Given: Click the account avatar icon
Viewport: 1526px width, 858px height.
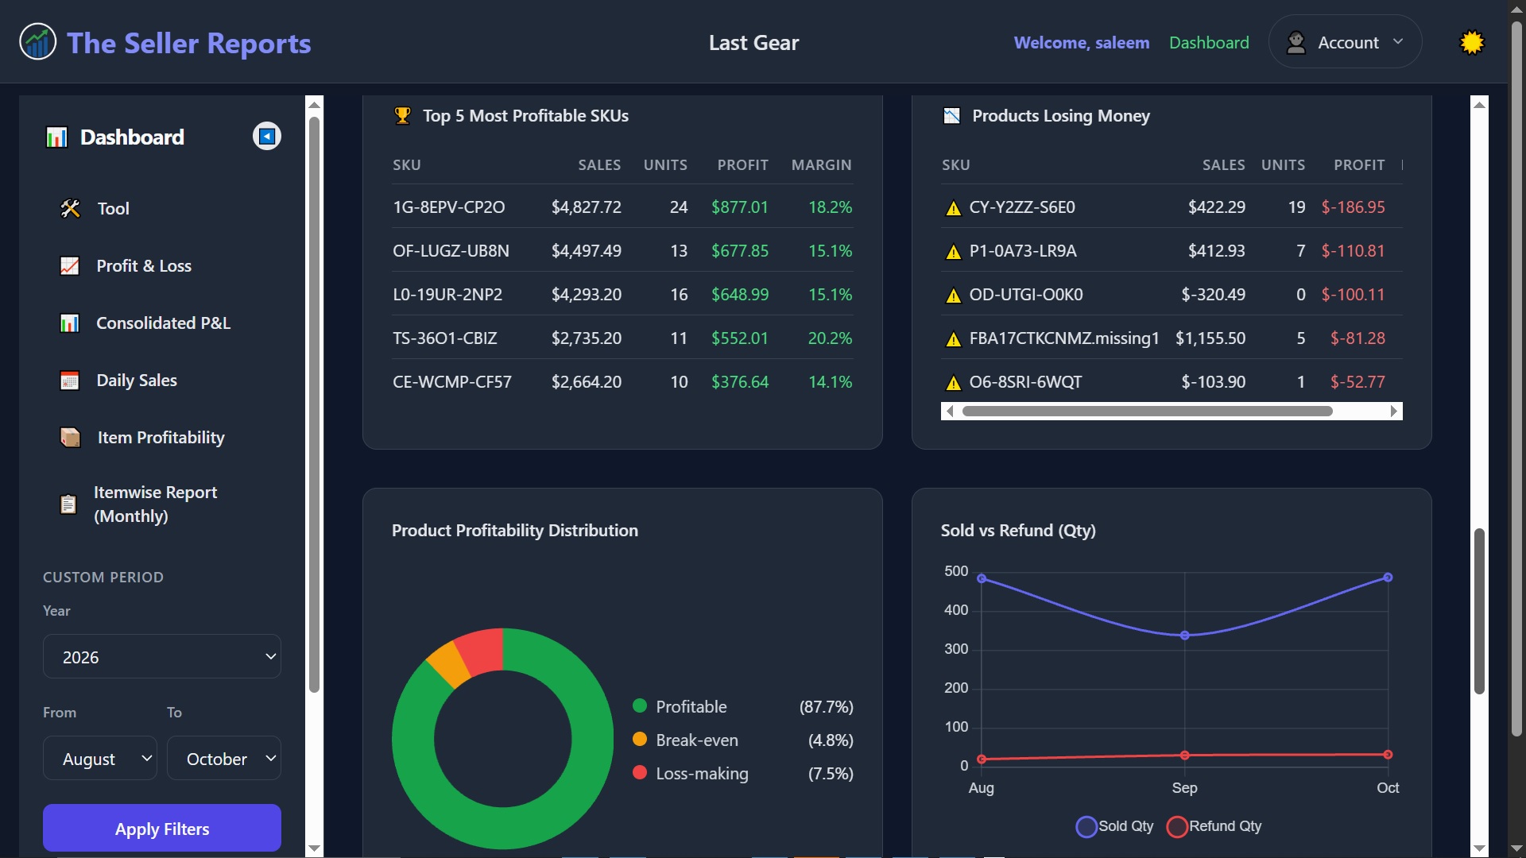Looking at the screenshot, I should (1296, 42).
